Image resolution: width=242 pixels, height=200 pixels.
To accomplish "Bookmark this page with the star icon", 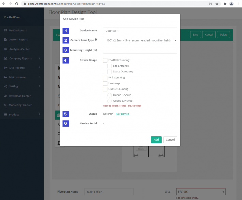I will point(217,4).
